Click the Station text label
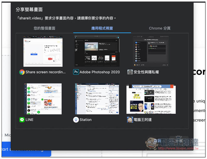Screen dimensions: 207x159 point(86,120)
